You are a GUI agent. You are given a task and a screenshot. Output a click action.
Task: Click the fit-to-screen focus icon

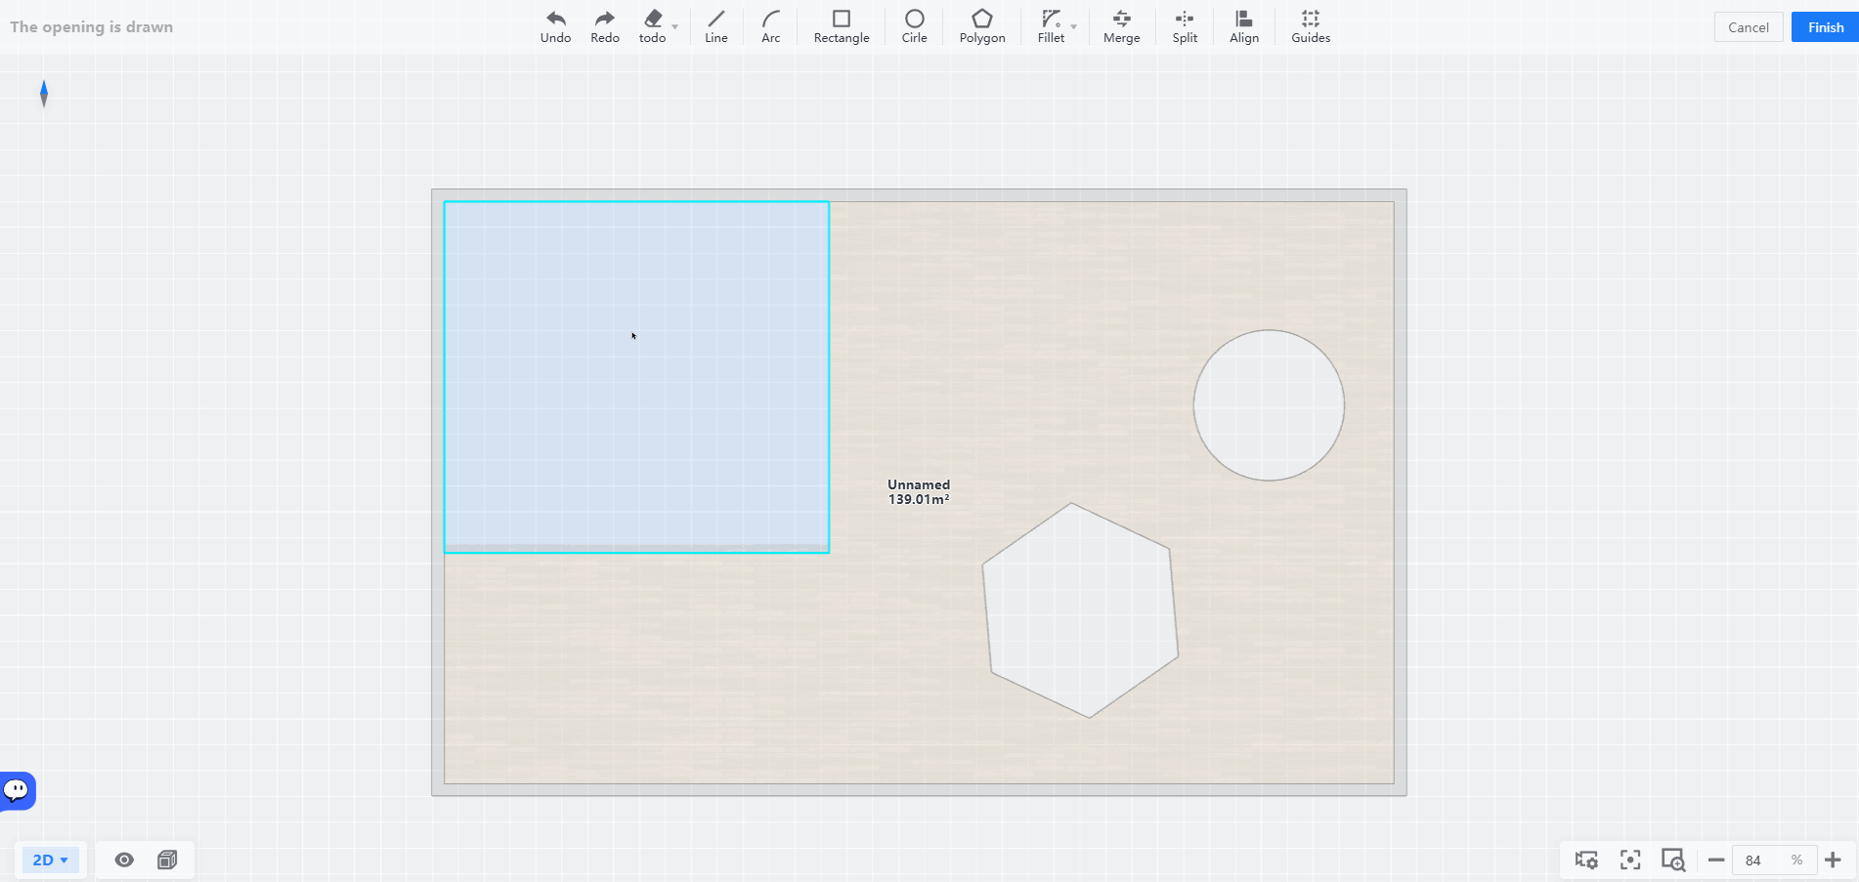1630,860
